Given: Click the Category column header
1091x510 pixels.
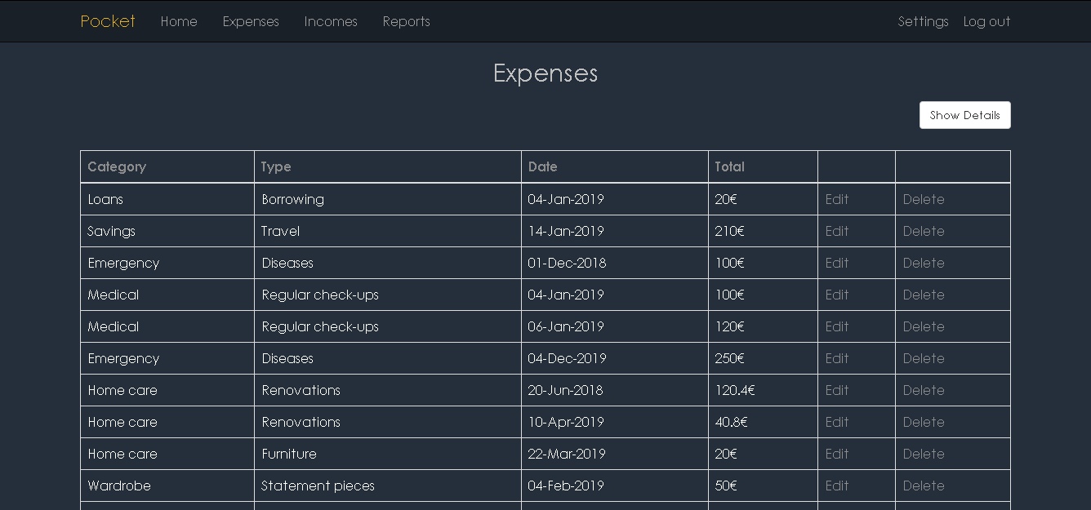Looking at the screenshot, I should pos(167,166).
